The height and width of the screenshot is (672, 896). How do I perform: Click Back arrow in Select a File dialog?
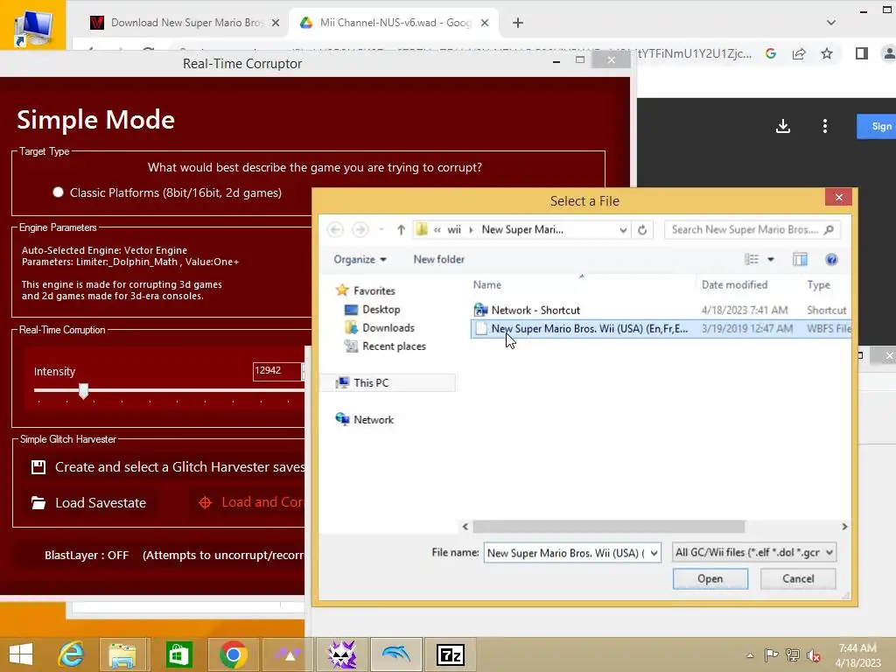[335, 230]
